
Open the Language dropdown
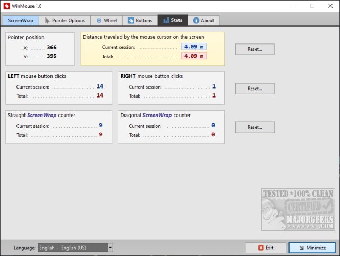[75, 248]
